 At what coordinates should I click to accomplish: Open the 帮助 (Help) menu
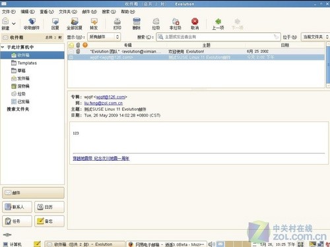pos(128,12)
